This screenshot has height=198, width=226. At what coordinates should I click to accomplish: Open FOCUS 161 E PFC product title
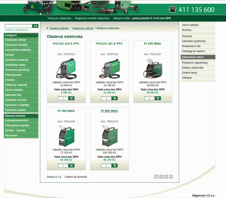tap(110, 44)
